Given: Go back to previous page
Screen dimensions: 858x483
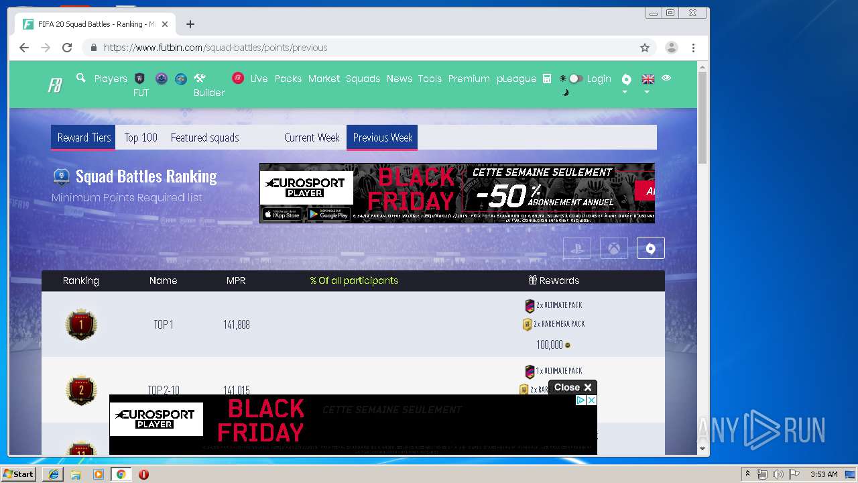Looking at the screenshot, I should point(24,48).
